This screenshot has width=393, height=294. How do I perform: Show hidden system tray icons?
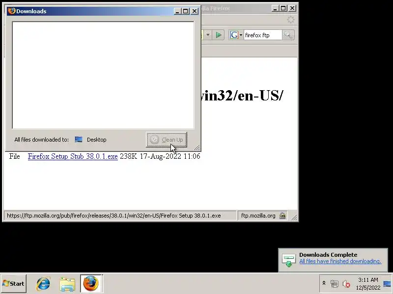pyautogui.click(x=324, y=283)
